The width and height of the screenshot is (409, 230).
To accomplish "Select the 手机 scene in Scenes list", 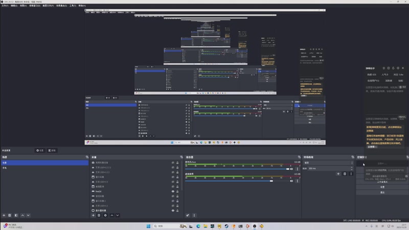I will (x=44, y=168).
